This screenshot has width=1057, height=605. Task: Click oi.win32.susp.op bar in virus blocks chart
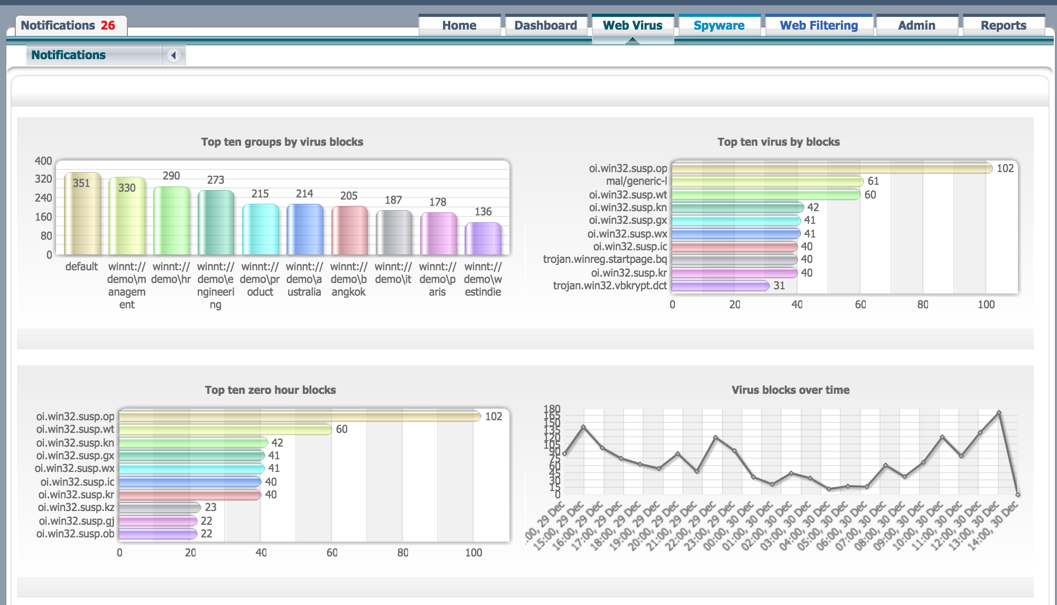click(831, 168)
